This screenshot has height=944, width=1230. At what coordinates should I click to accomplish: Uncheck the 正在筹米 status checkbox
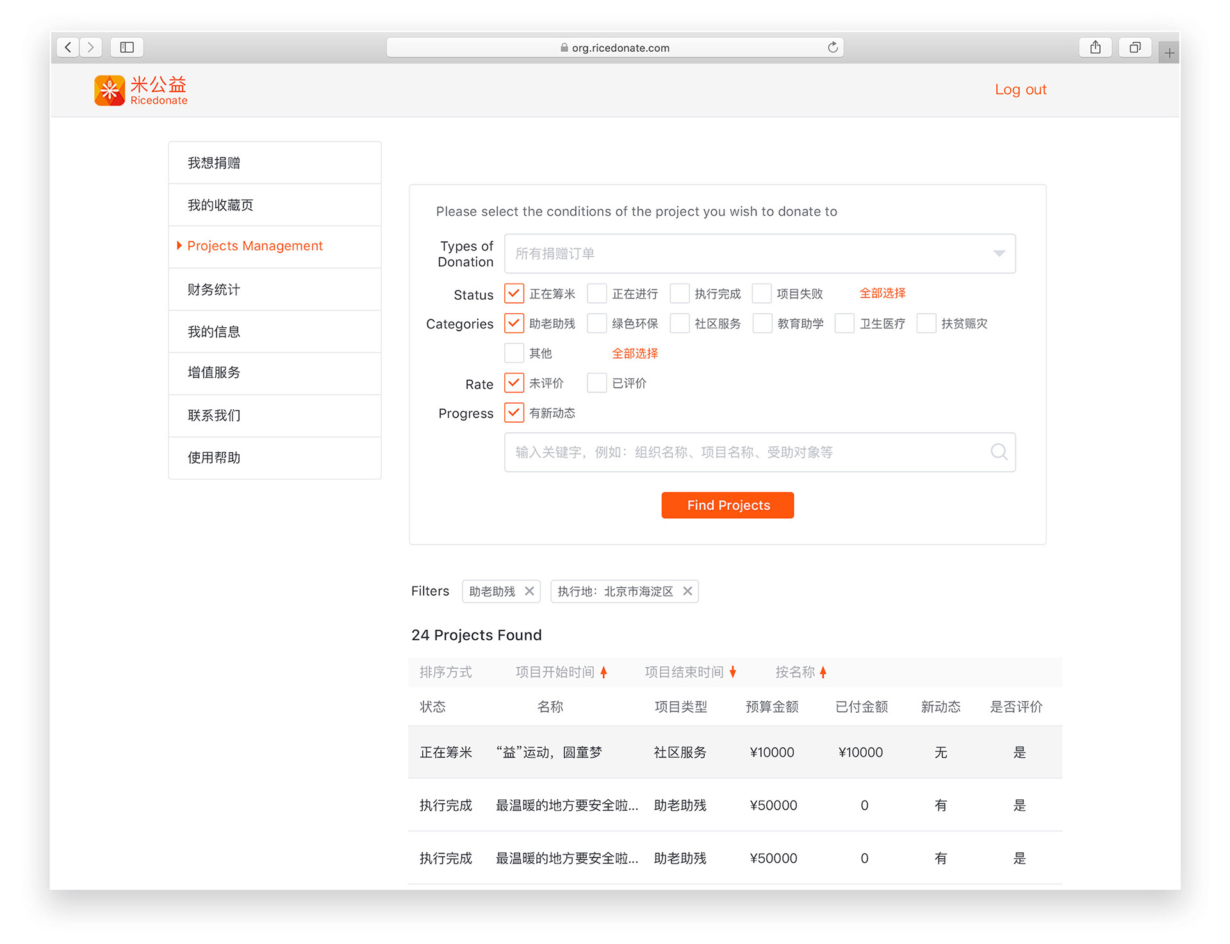point(514,293)
